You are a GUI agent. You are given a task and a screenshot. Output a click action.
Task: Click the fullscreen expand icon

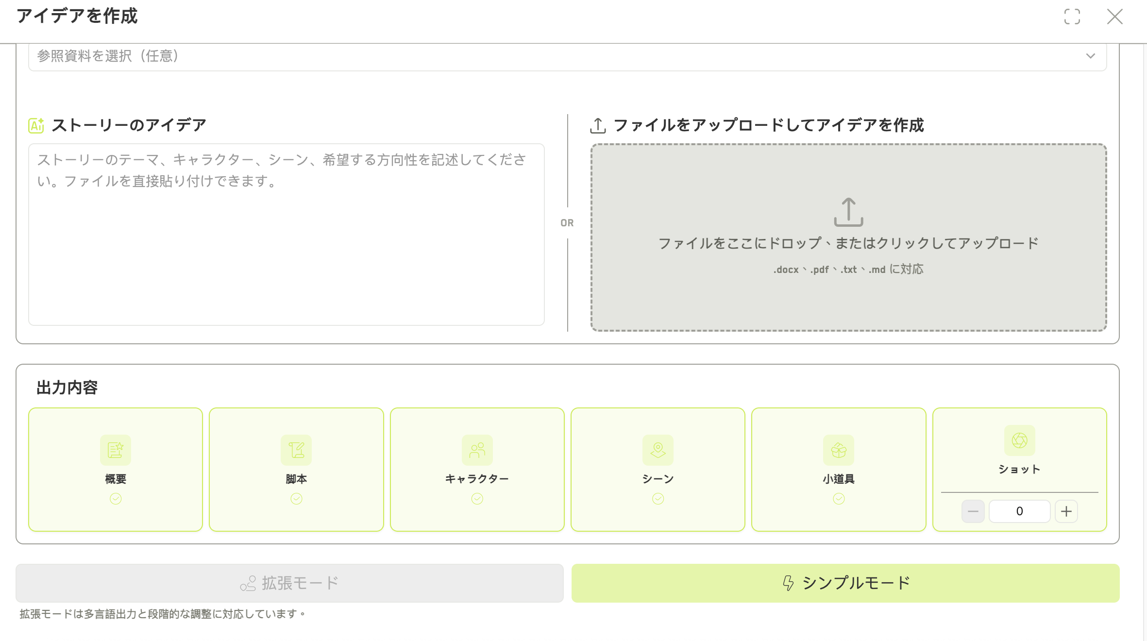pos(1072,17)
